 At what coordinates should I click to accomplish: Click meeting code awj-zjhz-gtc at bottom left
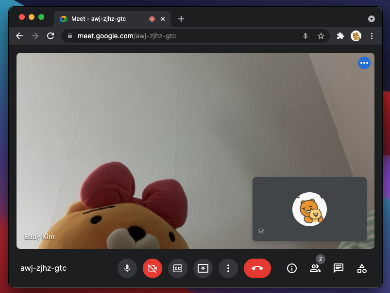[44, 268]
